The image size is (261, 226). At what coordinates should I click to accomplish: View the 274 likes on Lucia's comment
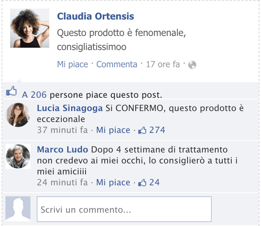tap(157, 130)
